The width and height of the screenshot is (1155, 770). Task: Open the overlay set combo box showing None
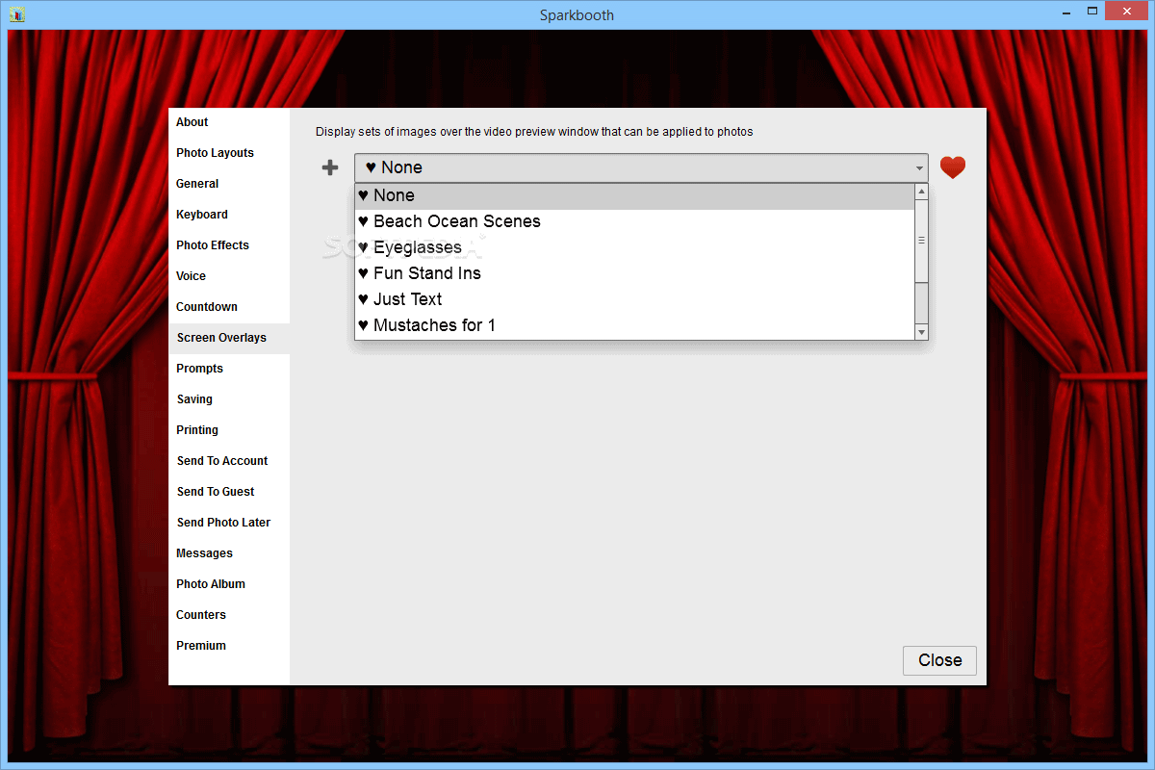pos(641,167)
